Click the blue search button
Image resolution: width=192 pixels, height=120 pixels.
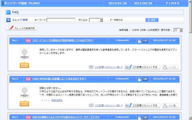[x=152, y=20]
